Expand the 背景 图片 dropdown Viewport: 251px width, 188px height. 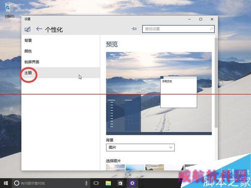[140, 147]
